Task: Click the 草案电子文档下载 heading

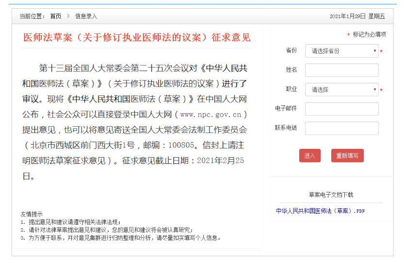Action: pos(331,195)
